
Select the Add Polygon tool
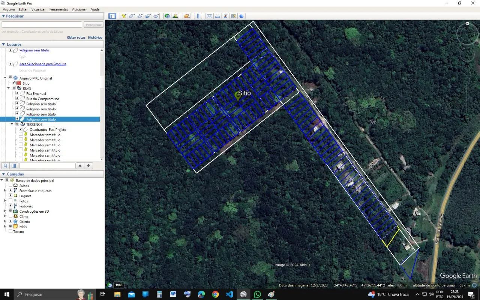click(132, 16)
